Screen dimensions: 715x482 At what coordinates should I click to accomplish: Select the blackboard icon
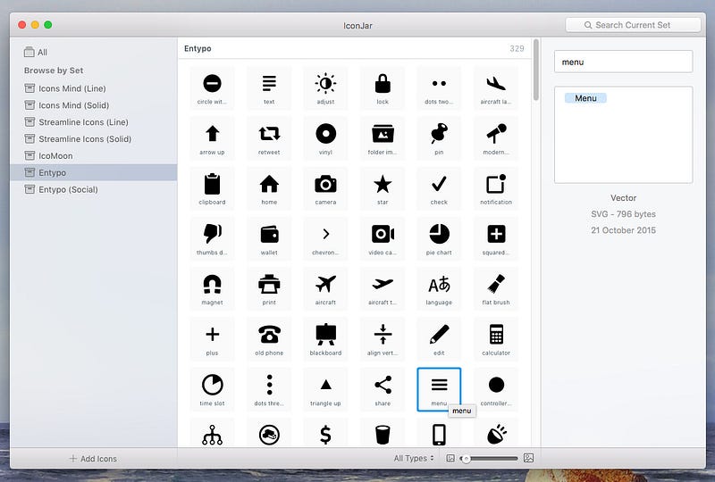click(325, 339)
